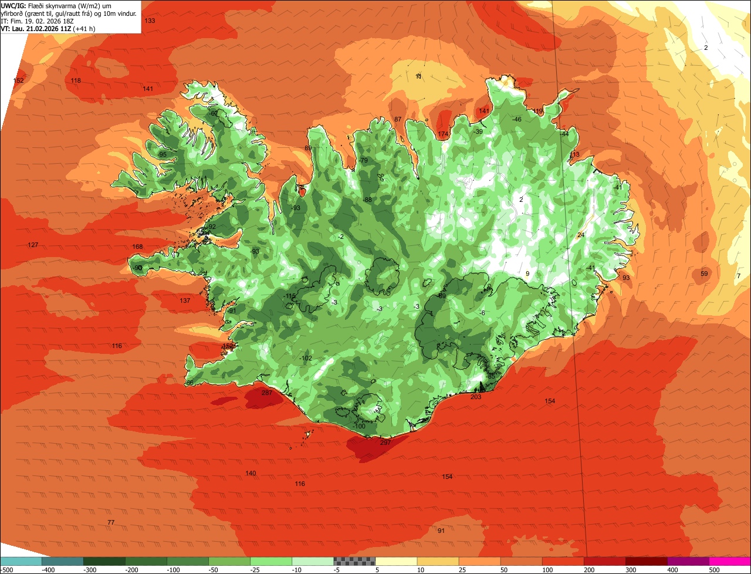
Task: Click the map value -44
Action: (564, 134)
